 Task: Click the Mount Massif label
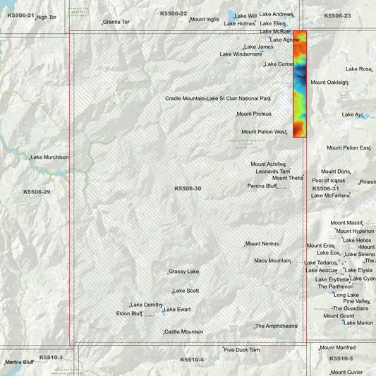[346, 223]
